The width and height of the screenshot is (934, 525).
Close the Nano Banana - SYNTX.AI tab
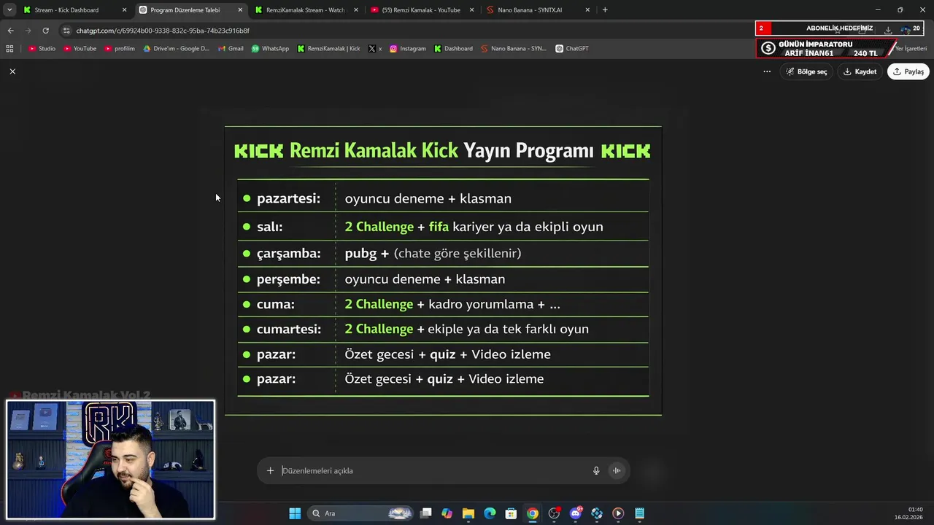click(x=587, y=10)
